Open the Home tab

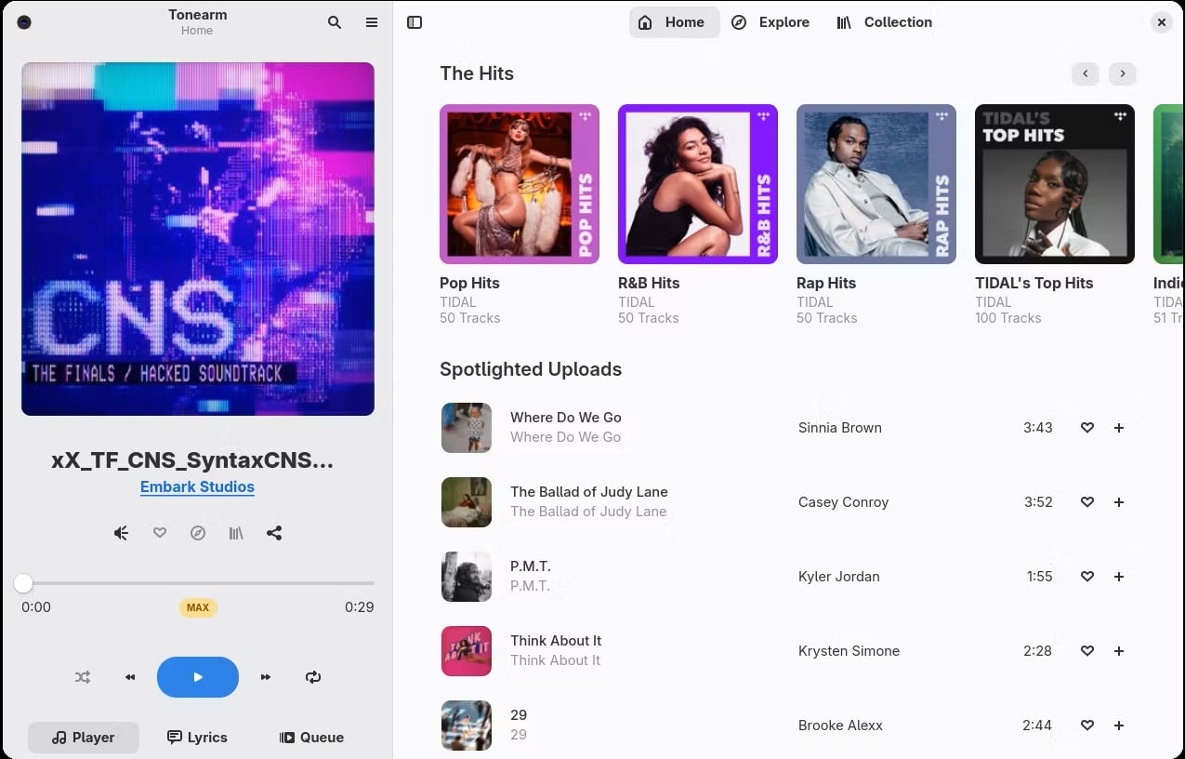[674, 22]
